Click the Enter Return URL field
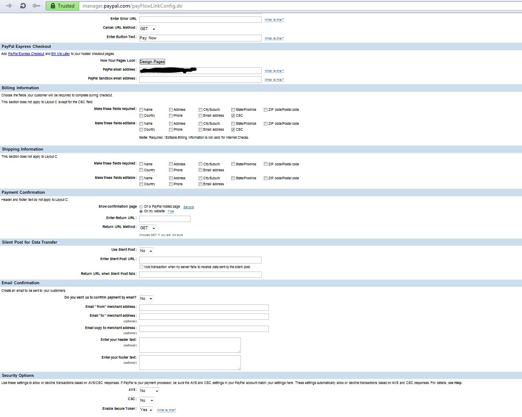Screen dimensions: 522x417 point(165,219)
